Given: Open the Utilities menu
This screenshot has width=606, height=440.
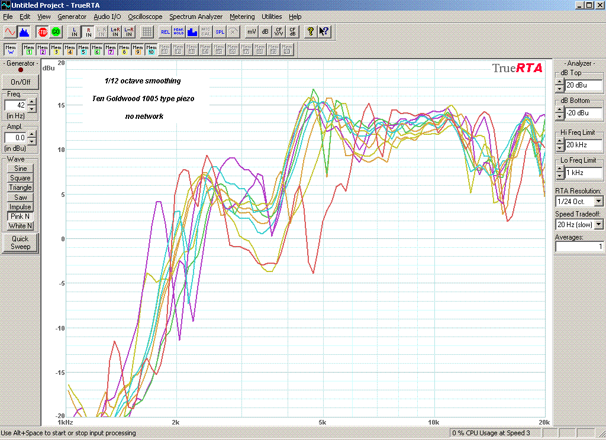Looking at the screenshot, I should [x=272, y=17].
